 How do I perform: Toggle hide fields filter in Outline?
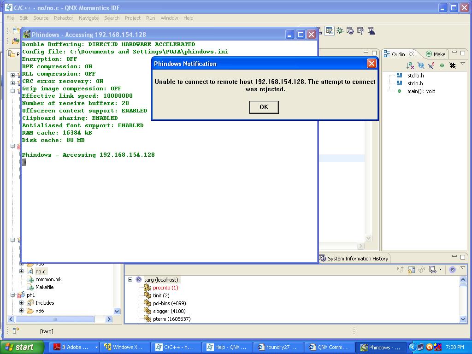point(421,65)
